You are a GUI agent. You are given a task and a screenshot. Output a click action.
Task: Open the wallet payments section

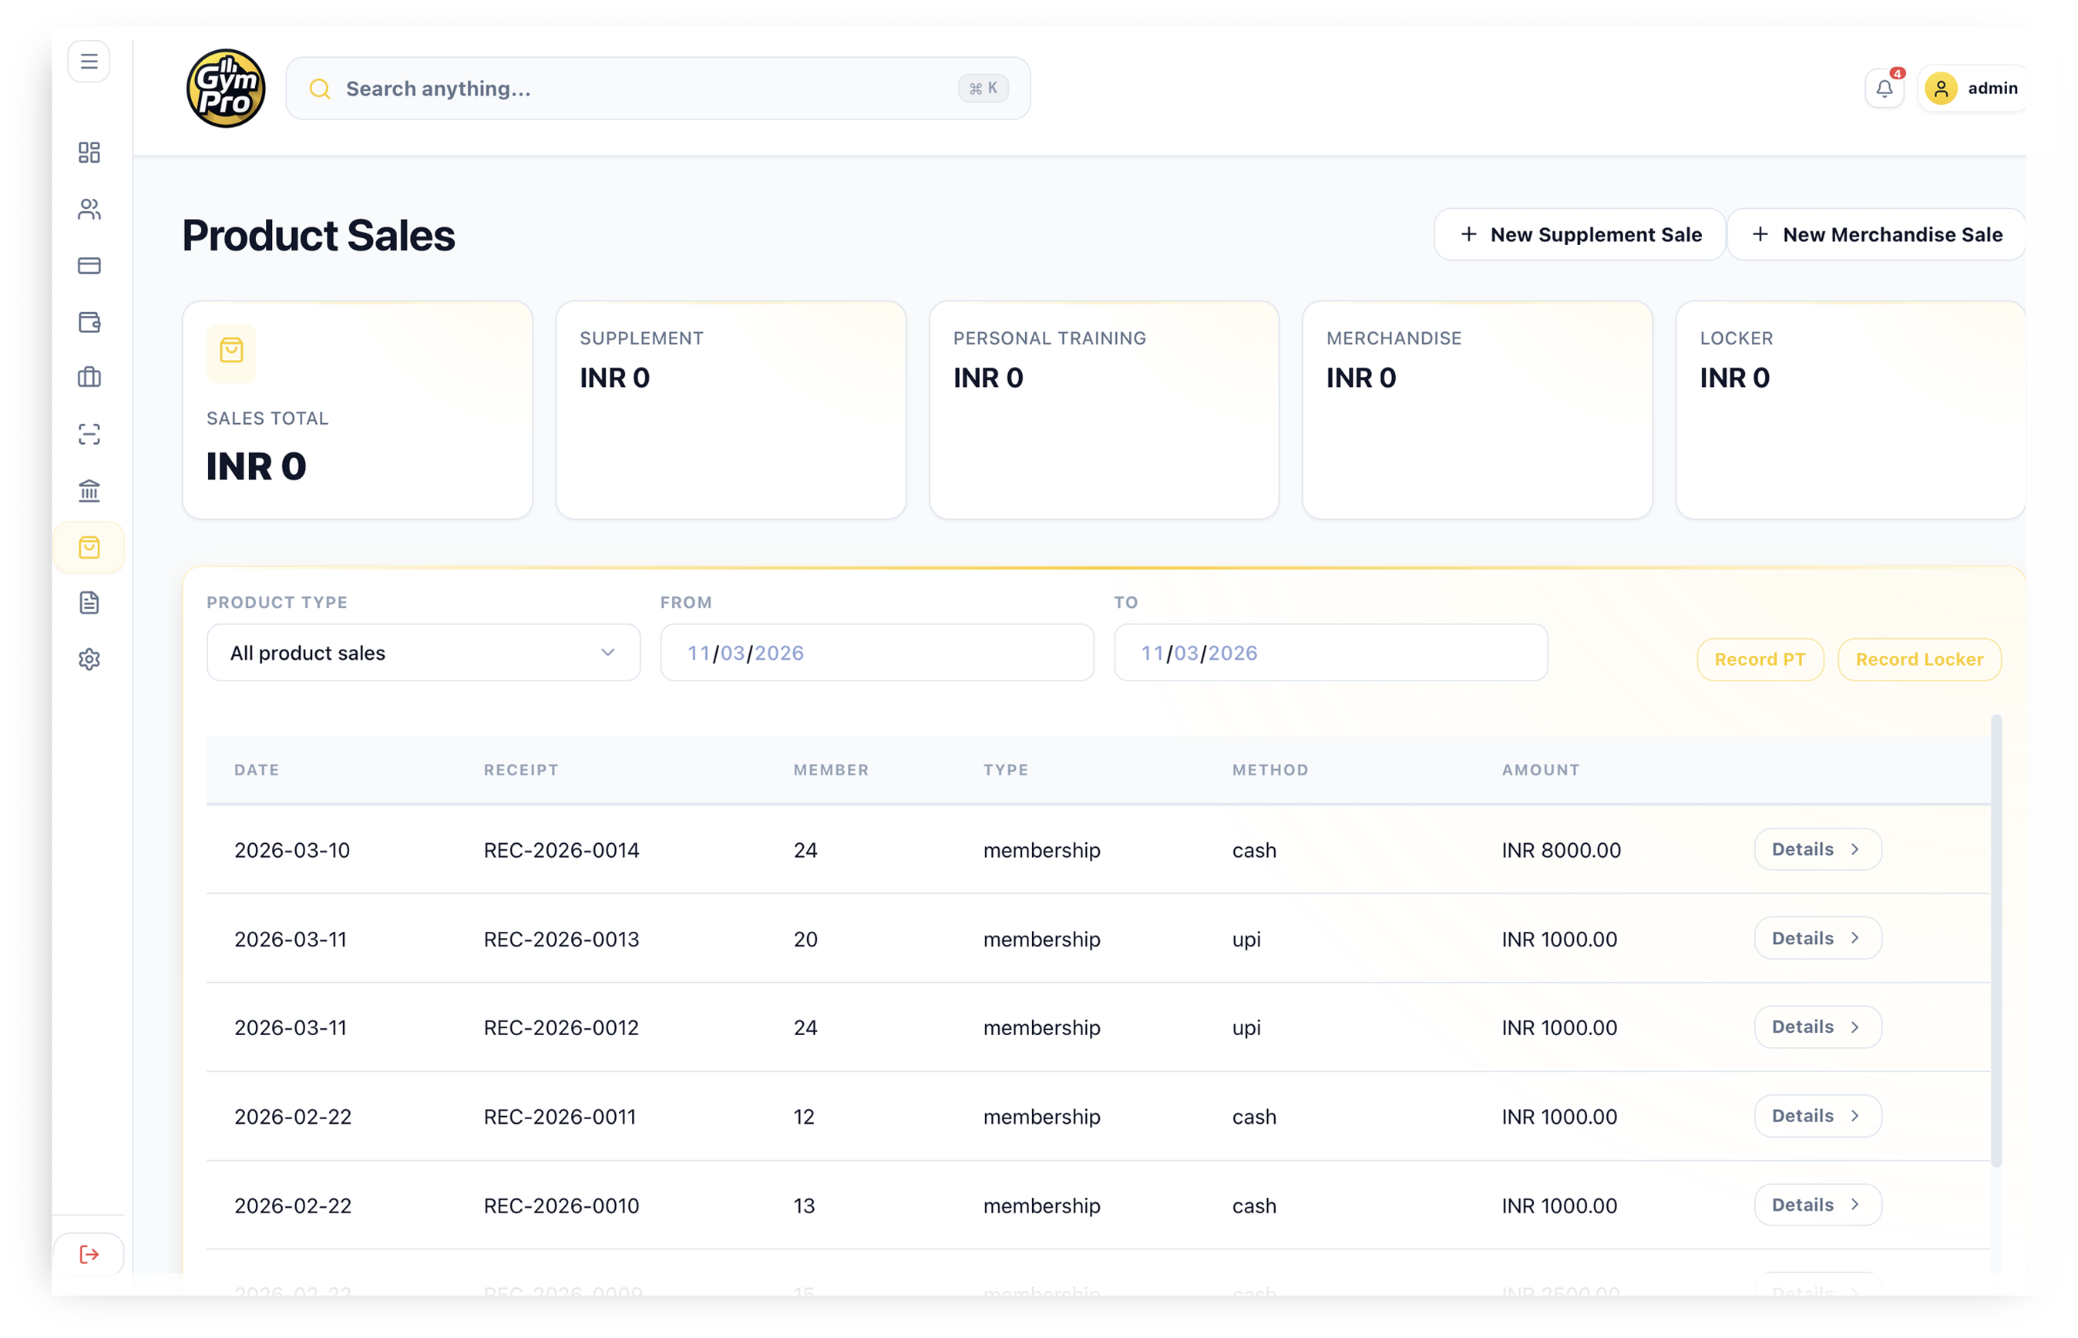pyautogui.click(x=89, y=321)
